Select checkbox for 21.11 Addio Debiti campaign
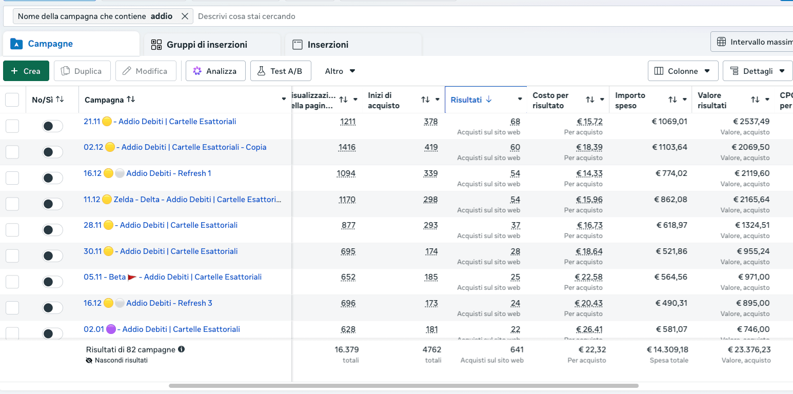The width and height of the screenshot is (793, 394). coord(12,126)
